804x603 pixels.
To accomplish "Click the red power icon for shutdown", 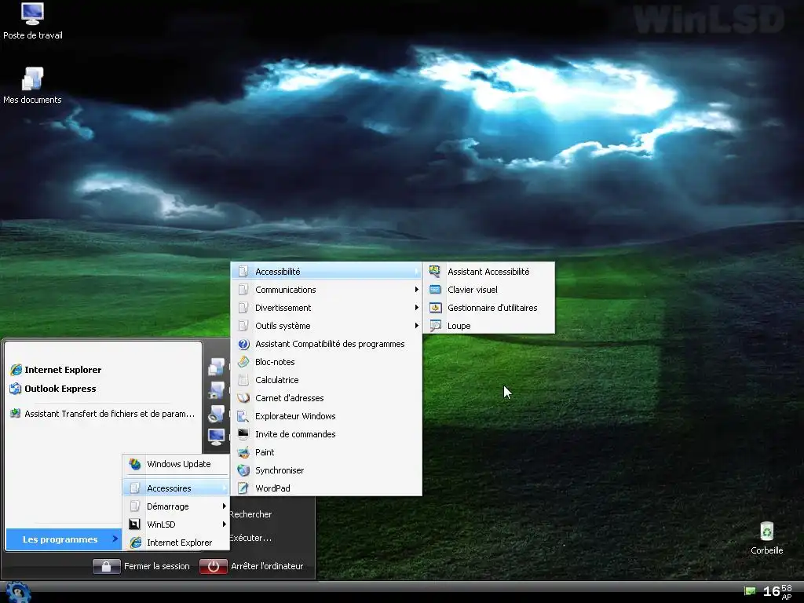I will 214,566.
